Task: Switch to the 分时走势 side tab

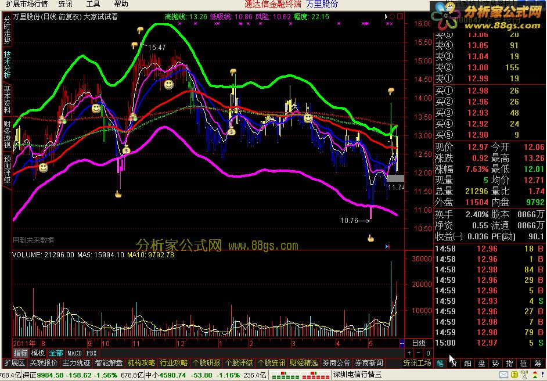Action: (x=7, y=30)
